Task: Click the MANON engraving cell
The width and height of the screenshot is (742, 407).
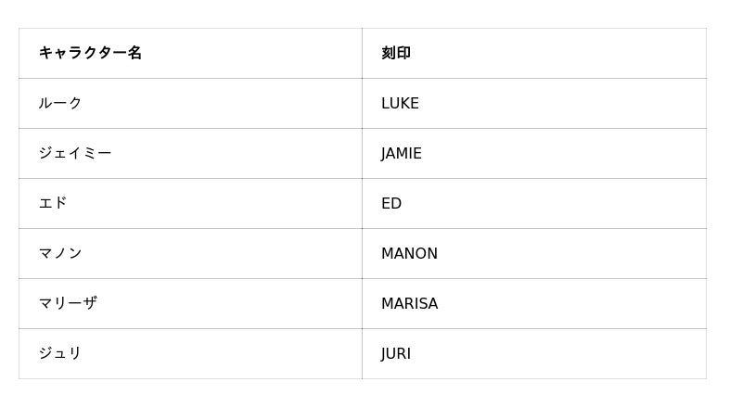Action: tap(409, 254)
